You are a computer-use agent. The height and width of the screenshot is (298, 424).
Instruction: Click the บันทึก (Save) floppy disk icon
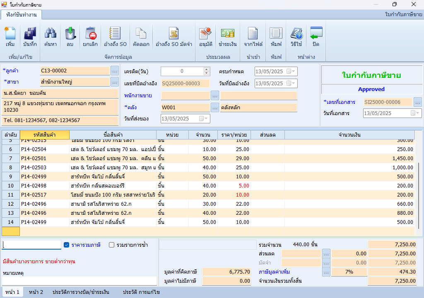click(30, 36)
